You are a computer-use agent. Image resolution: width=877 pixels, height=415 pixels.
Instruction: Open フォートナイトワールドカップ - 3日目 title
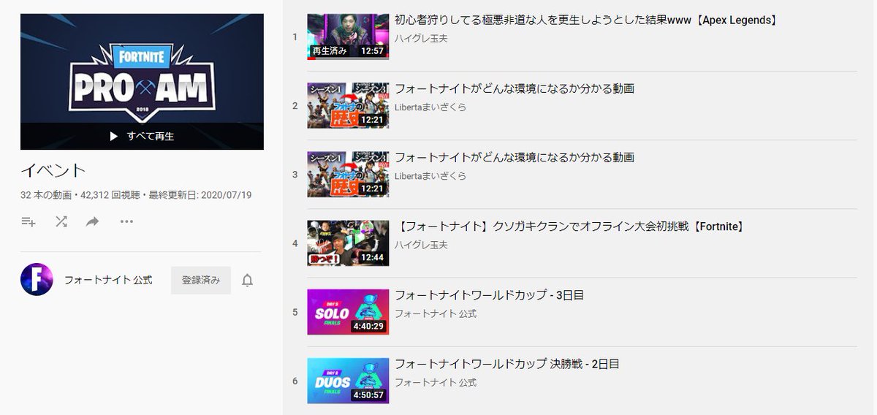click(489, 295)
